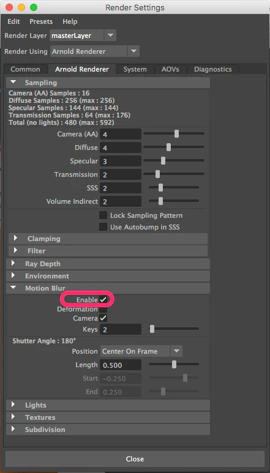Click the Transmission Samples : 64 text

coord(69,115)
